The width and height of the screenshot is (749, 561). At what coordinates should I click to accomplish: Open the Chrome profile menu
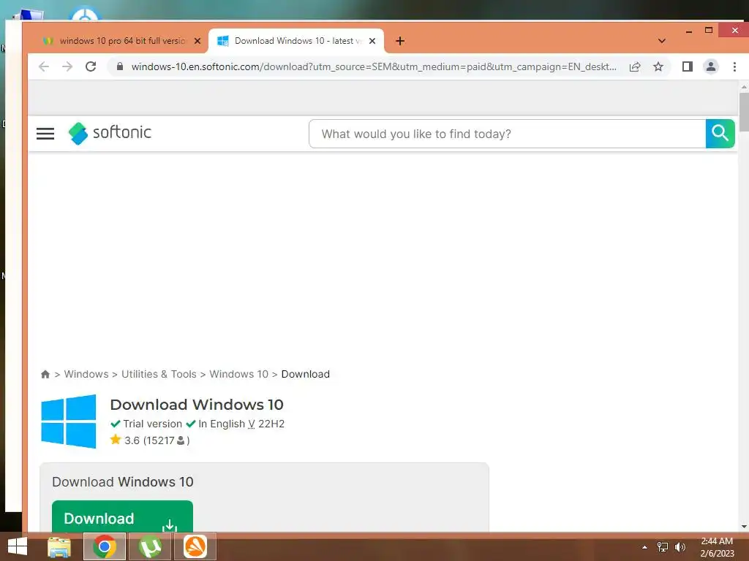coord(711,66)
